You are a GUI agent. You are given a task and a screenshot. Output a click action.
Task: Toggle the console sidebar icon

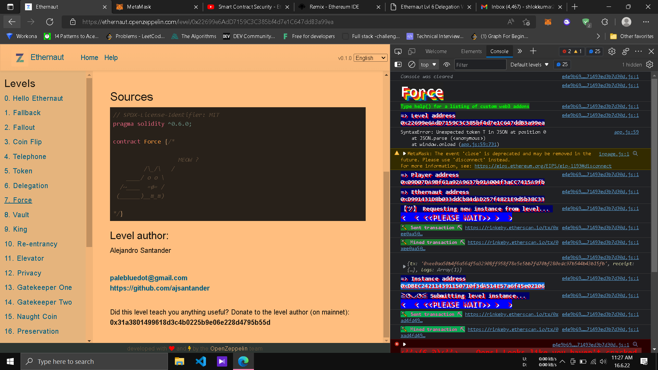[398, 64]
